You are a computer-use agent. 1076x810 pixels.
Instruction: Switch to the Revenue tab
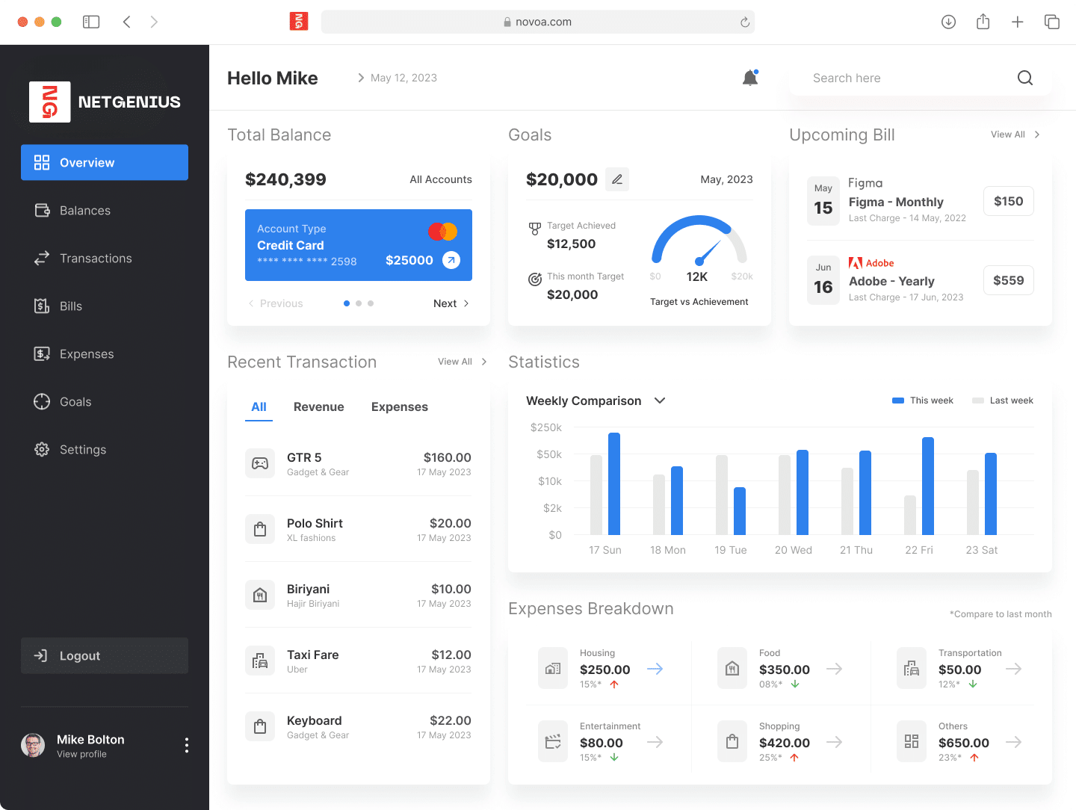(318, 406)
